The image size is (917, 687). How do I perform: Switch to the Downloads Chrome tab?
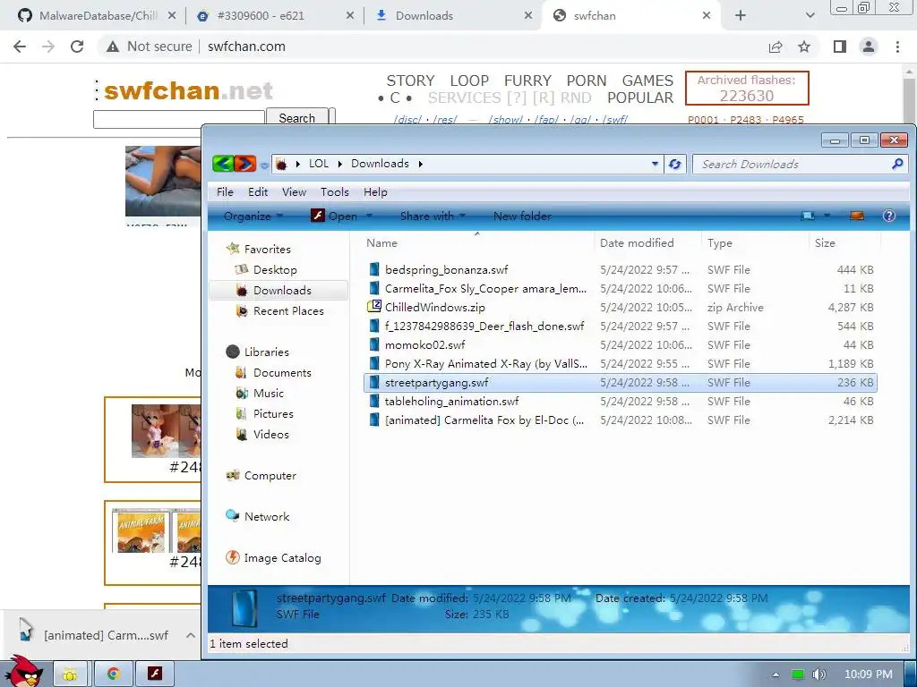tap(452, 16)
